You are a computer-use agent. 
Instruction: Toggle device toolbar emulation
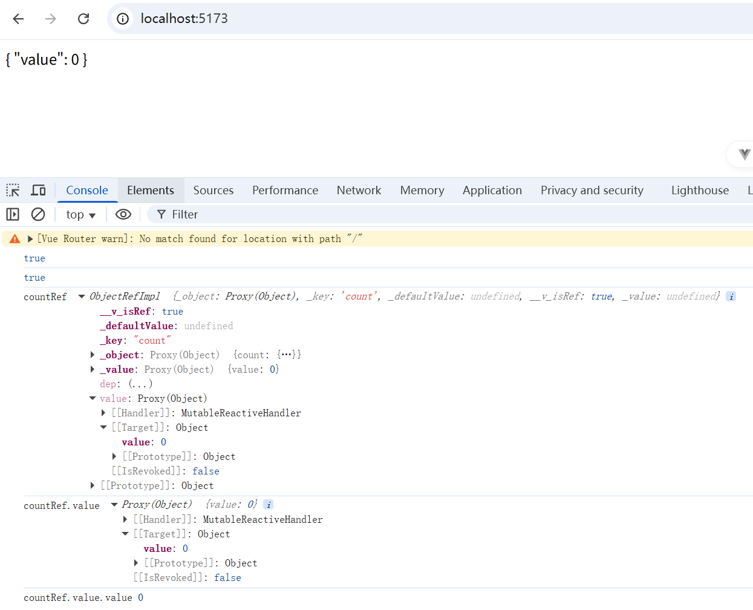click(39, 190)
